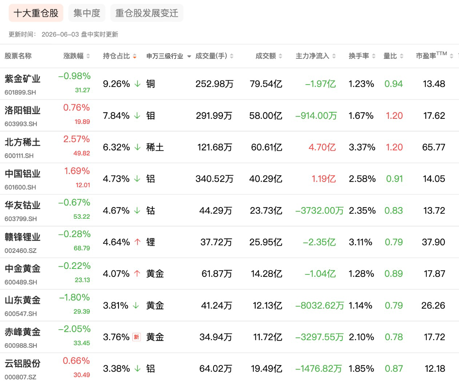Viewport: 459px width, 383px height.
Task: Click 稀土 industry in 北方稀土 row
Action: 155,147
